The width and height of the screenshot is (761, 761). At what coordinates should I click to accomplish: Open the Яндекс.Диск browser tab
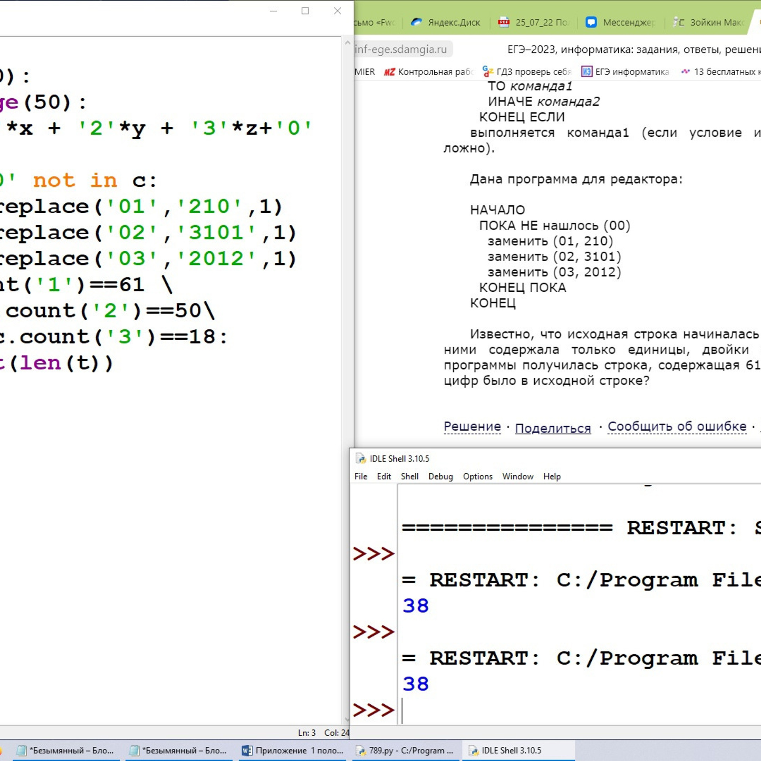(x=446, y=23)
